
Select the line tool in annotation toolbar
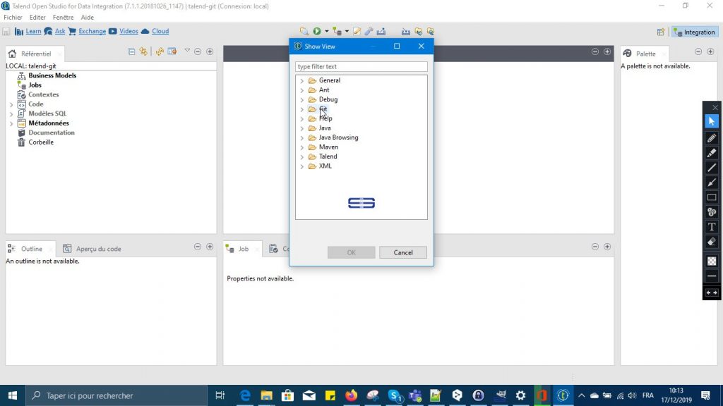click(x=712, y=168)
